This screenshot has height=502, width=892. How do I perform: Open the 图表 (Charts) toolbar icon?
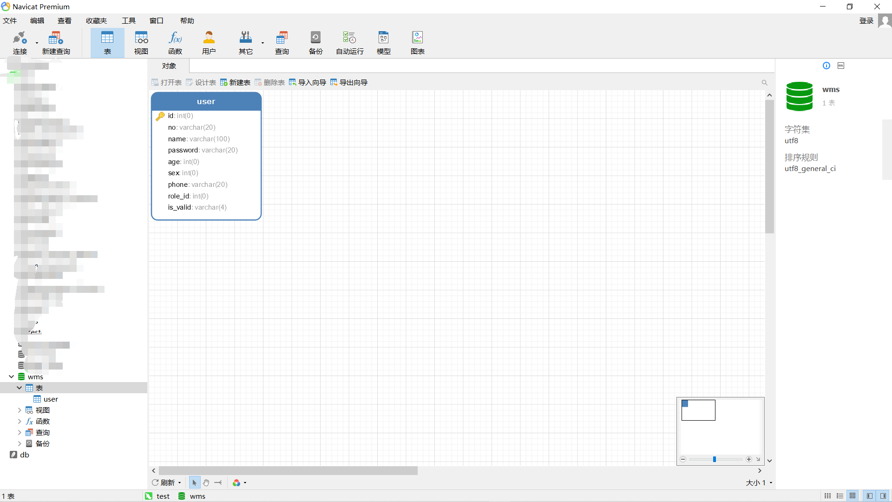417,43
